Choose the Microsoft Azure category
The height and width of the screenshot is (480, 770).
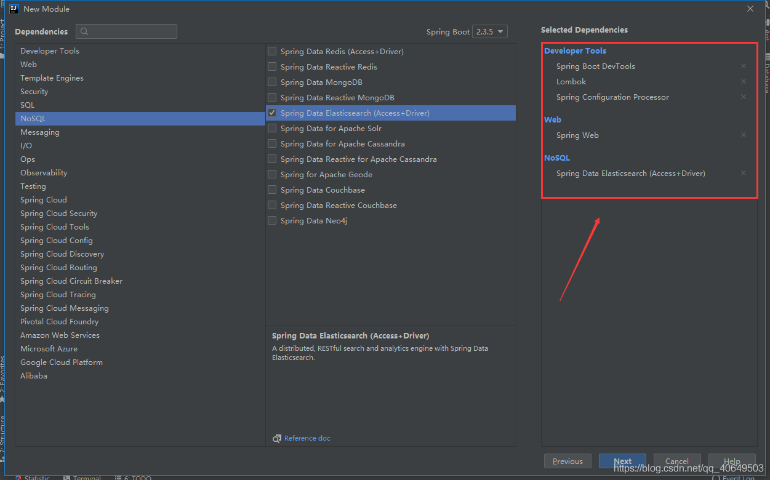(x=140, y=348)
